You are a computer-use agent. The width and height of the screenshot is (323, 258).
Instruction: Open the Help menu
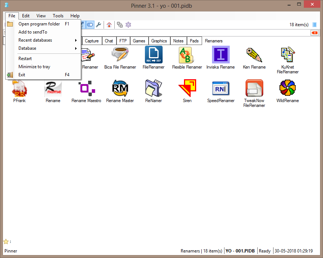point(75,16)
